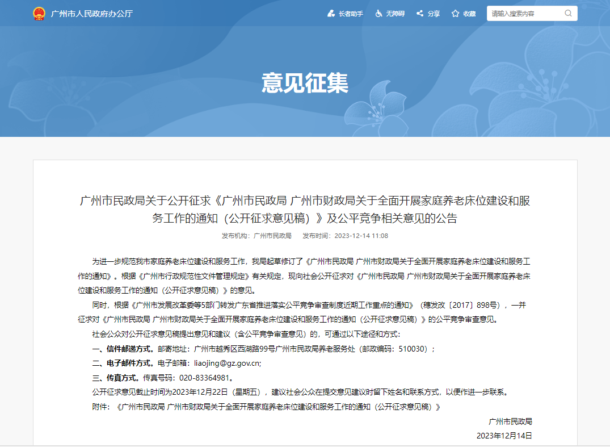Click the announcement headline text
Viewport: 610px width, 447px height.
305,209
